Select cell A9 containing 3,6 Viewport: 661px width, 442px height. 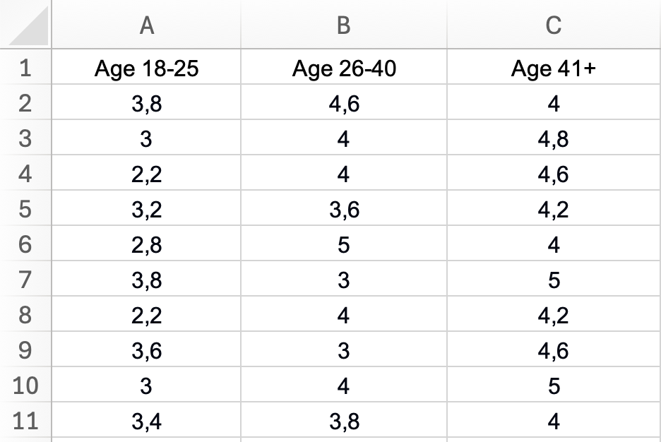pyautogui.click(x=146, y=351)
